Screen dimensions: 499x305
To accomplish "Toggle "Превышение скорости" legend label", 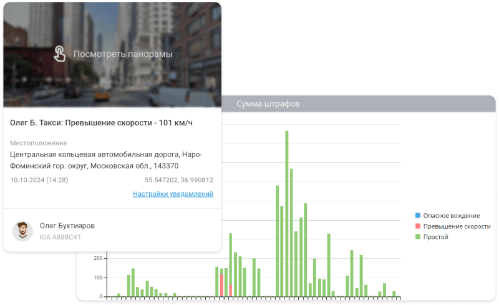I will click(457, 226).
